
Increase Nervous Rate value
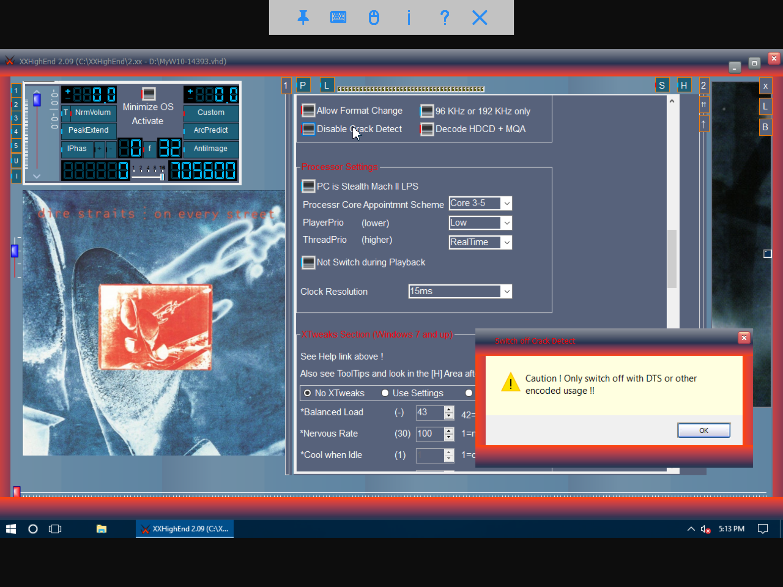point(449,431)
